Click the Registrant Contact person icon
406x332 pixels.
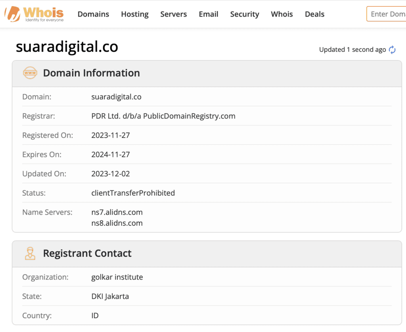pyautogui.click(x=30, y=253)
